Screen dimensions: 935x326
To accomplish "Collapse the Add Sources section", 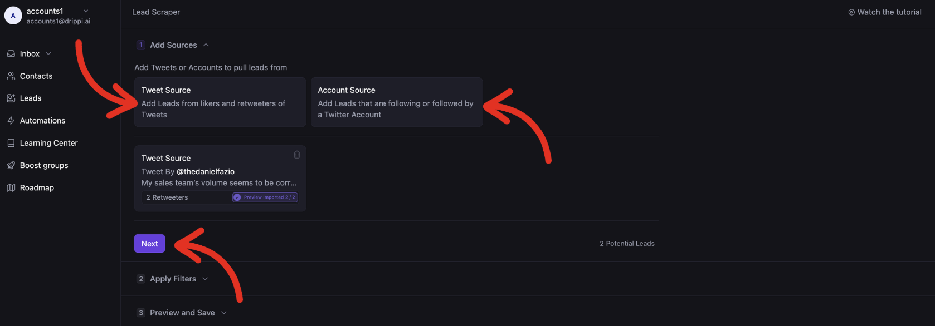I will (206, 45).
